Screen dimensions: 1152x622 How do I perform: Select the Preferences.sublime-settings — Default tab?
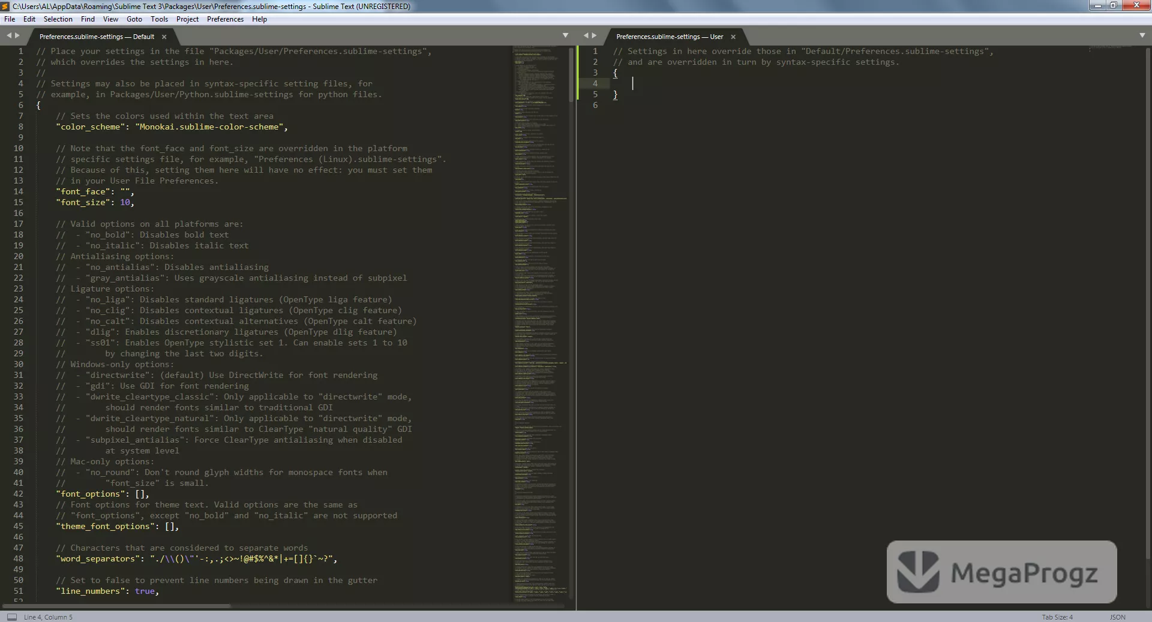[x=97, y=37]
